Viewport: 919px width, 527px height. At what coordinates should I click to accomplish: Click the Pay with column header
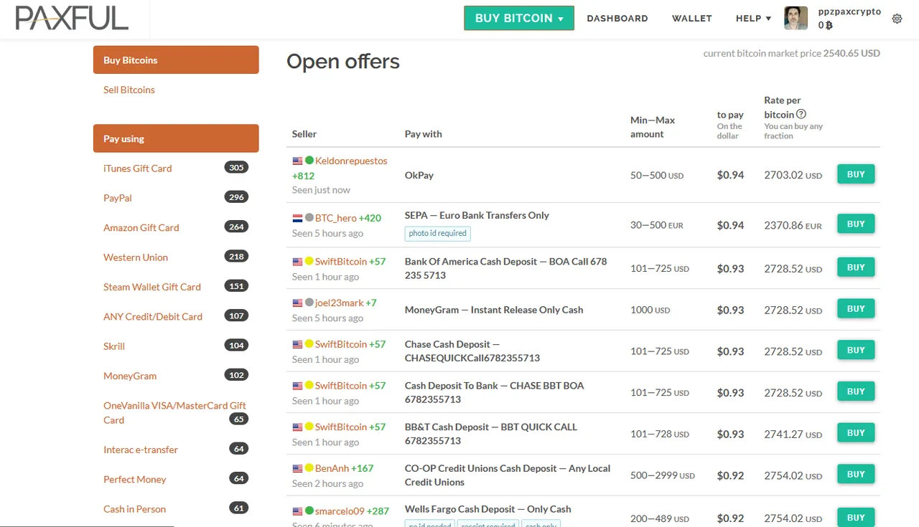coord(424,134)
